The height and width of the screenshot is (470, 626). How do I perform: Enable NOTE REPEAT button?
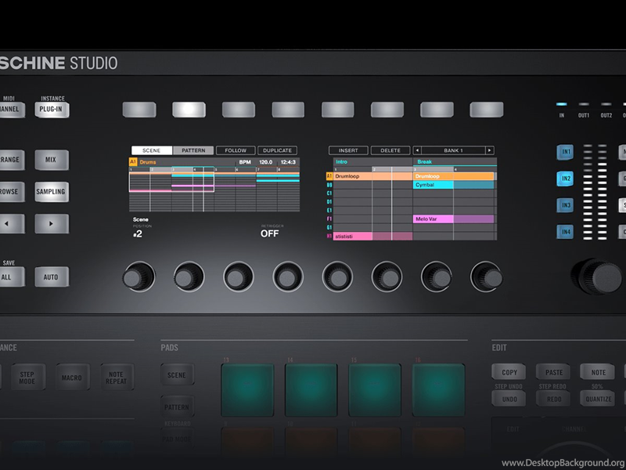point(116,378)
